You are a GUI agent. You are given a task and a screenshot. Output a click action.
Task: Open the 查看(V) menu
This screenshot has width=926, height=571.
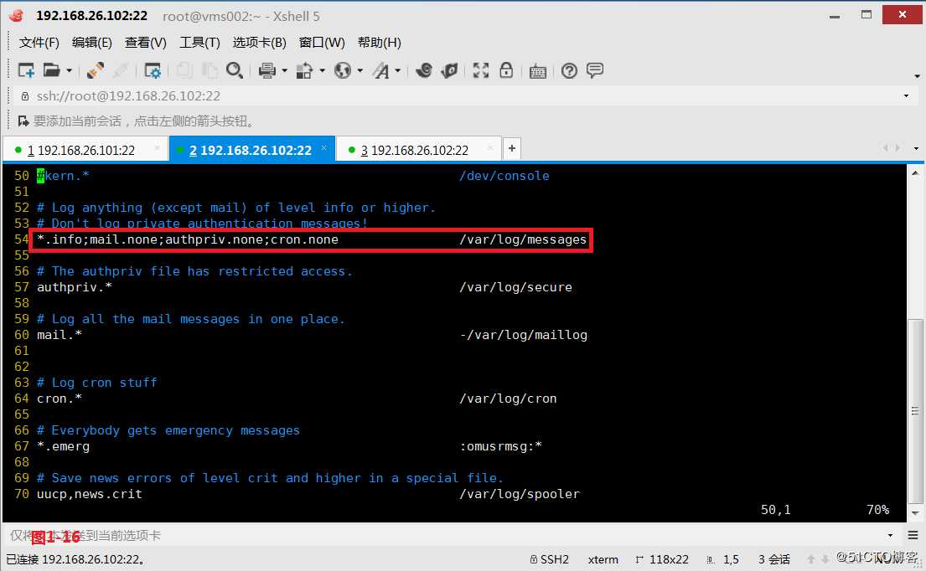[145, 43]
